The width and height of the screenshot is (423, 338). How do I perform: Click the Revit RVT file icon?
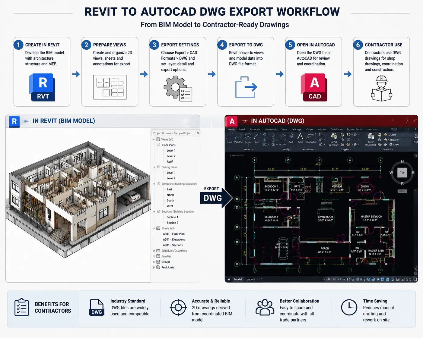coord(42,87)
